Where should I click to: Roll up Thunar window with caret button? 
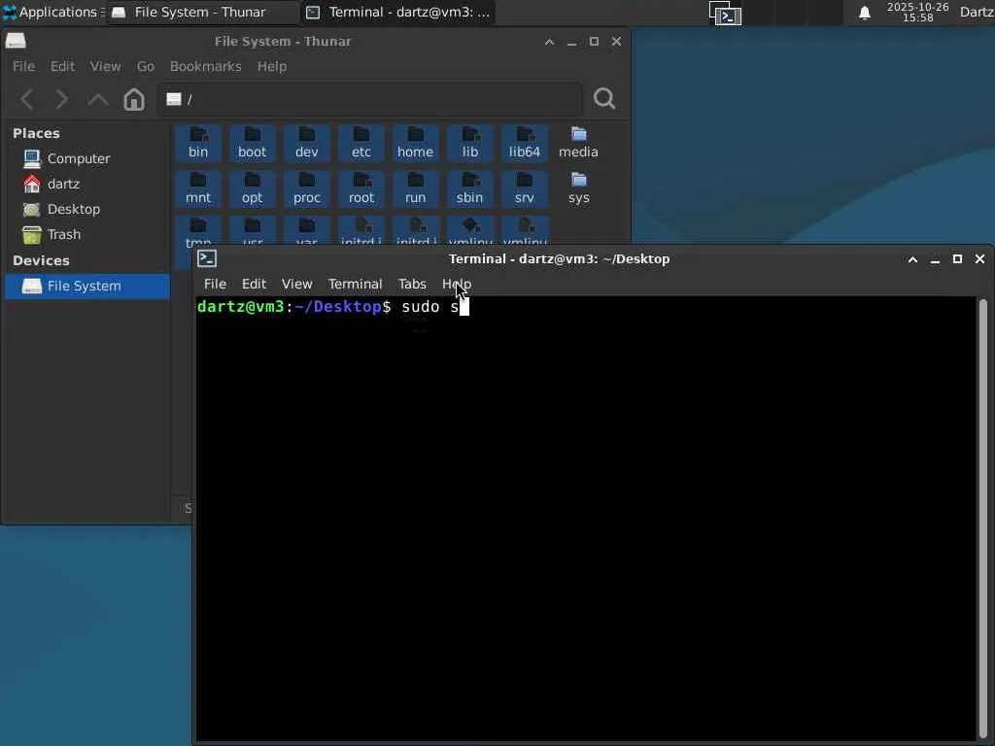click(x=550, y=42)
